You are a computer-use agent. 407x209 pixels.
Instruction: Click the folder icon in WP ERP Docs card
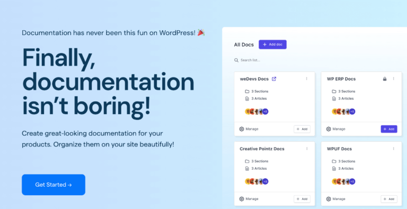[x=334, y=91]
